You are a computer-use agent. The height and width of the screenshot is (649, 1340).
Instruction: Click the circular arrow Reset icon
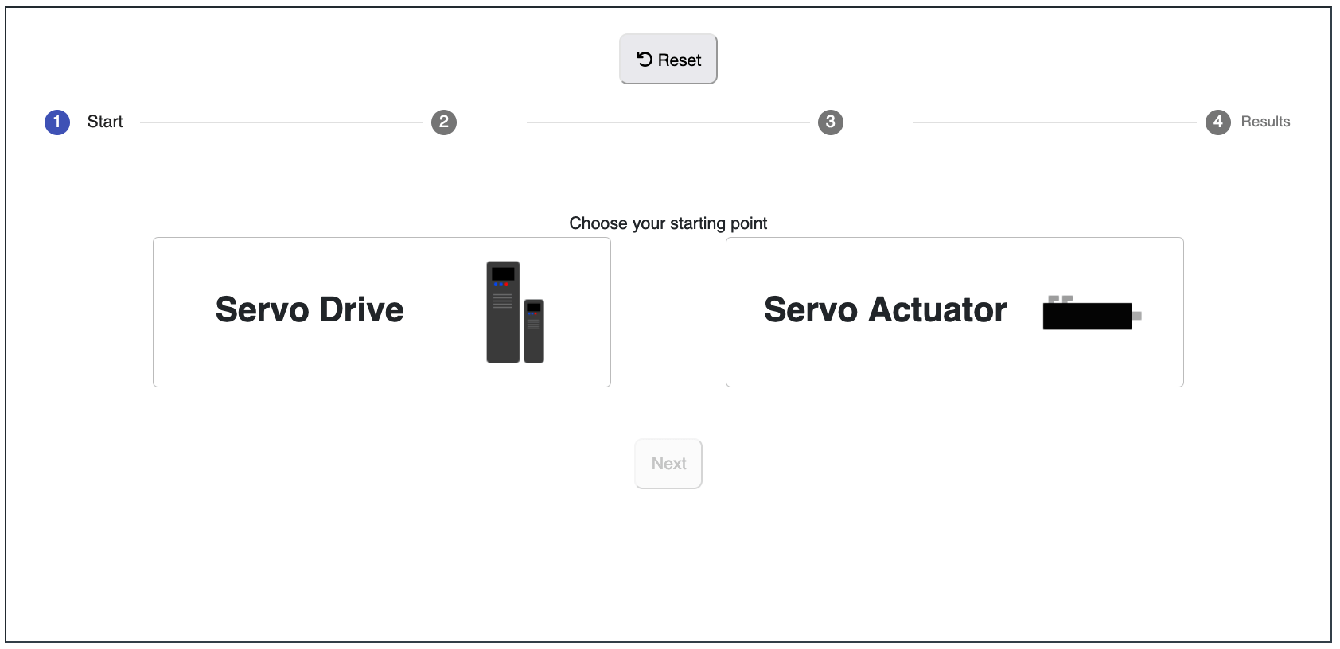[645, 60]
